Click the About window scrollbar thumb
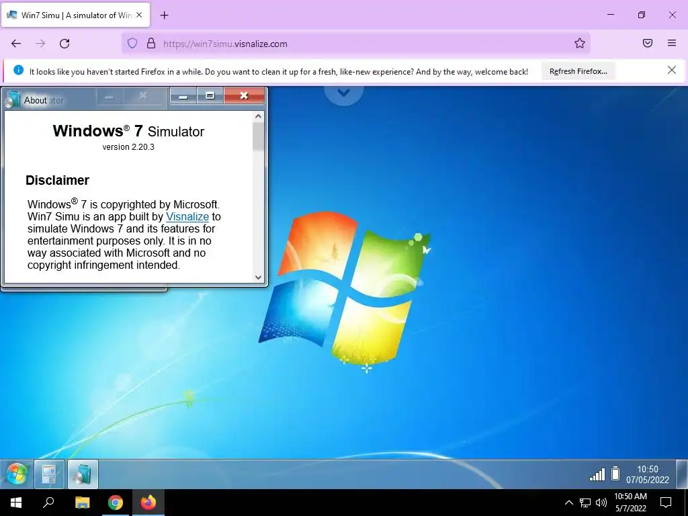688x516 pixels. (x=258, y=136)
